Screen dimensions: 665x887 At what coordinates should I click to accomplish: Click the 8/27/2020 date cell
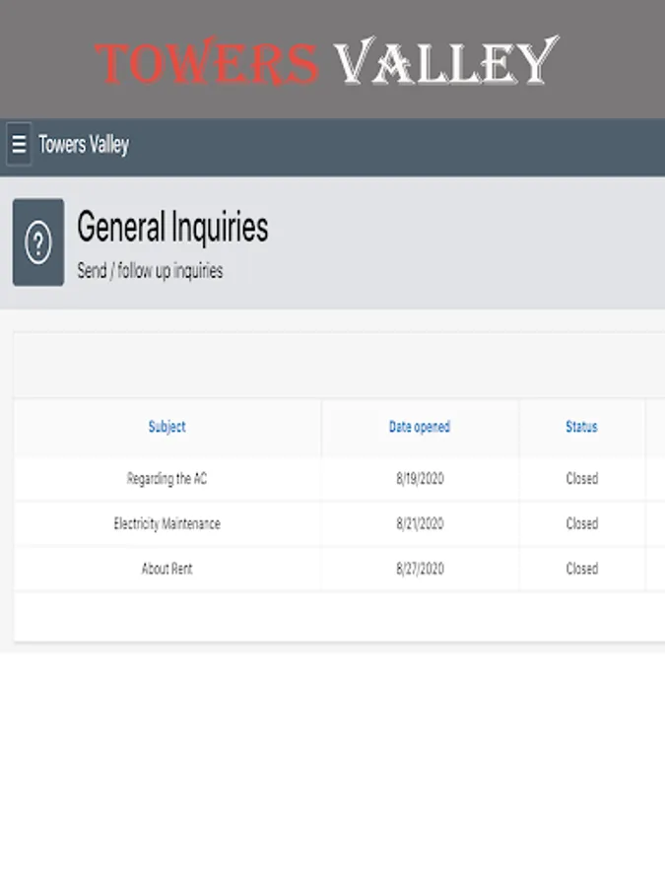pos(420,569)
